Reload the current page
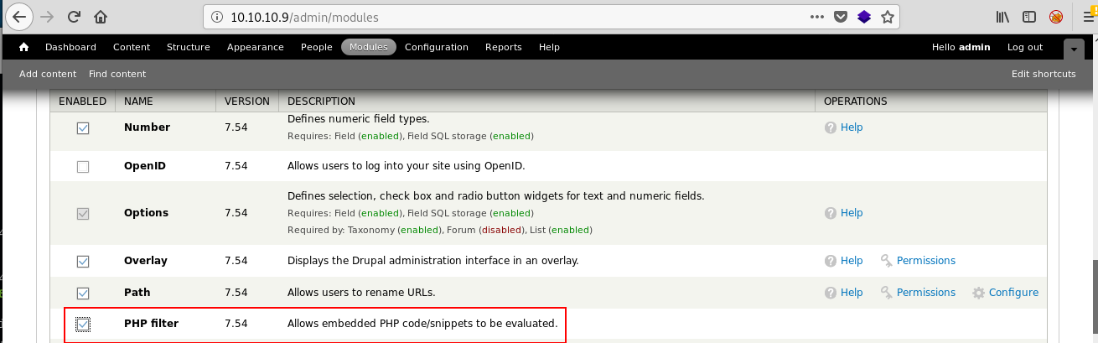Screen dimensions: 1098x343 click(74, 16)
